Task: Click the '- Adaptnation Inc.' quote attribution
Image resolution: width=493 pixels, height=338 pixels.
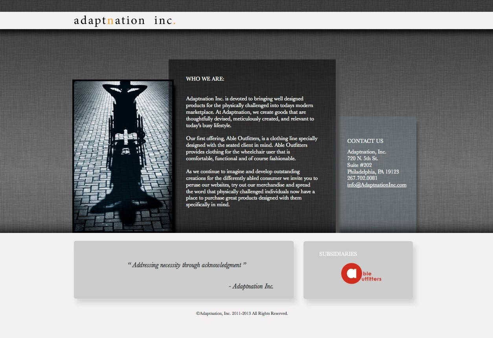Action: (251, 286)
